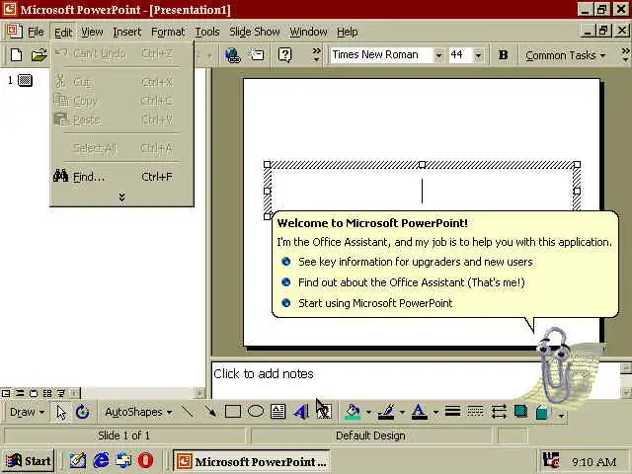
Task: Open the Insert menu
Action: click(127, 32)
